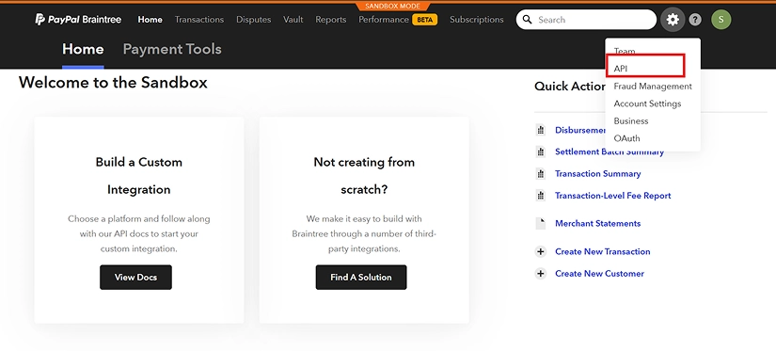The image size is (776, 351).
Task: Click the View Docs button
Action: 135,278
